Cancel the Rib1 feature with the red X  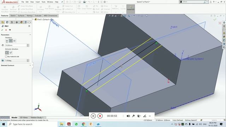pyautogui.click(x=6, y=30)
